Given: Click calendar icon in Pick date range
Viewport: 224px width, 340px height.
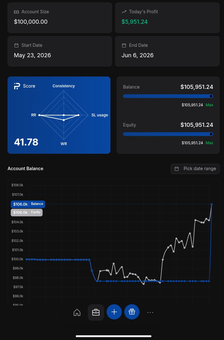Looking at the screenshot, I should click(177, 169).
